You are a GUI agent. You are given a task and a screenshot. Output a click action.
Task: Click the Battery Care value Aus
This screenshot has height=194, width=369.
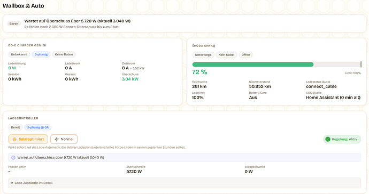tap(253, 98)
